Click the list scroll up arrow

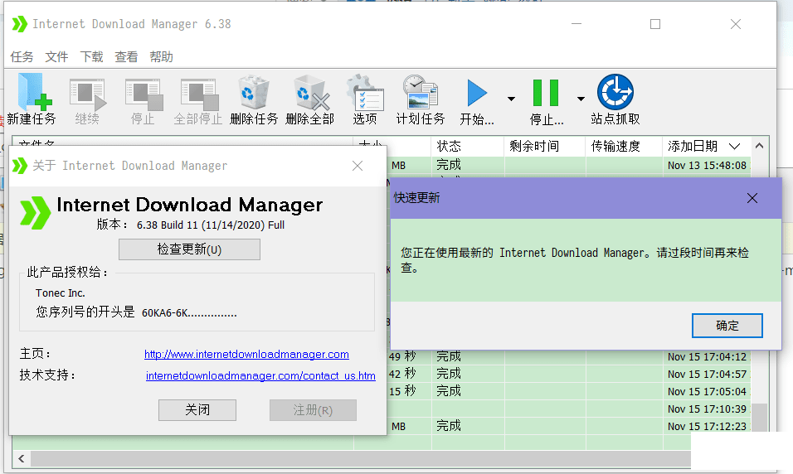[759, 146]
